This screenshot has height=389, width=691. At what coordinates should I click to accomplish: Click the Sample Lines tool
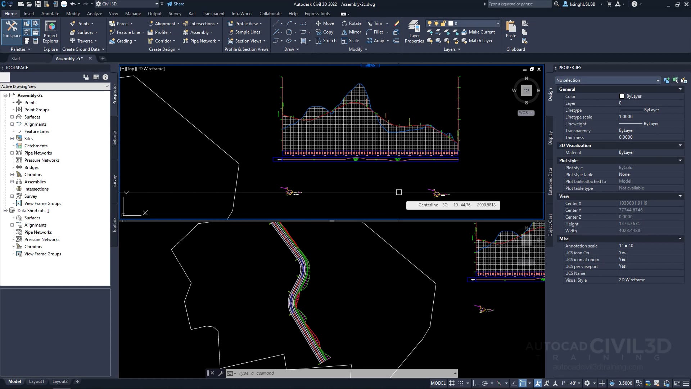point(244,32)
